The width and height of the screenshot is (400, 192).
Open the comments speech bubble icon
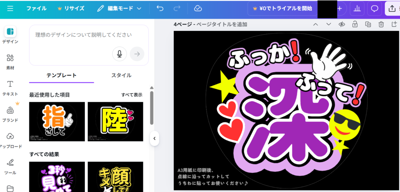tap(374, 8)
